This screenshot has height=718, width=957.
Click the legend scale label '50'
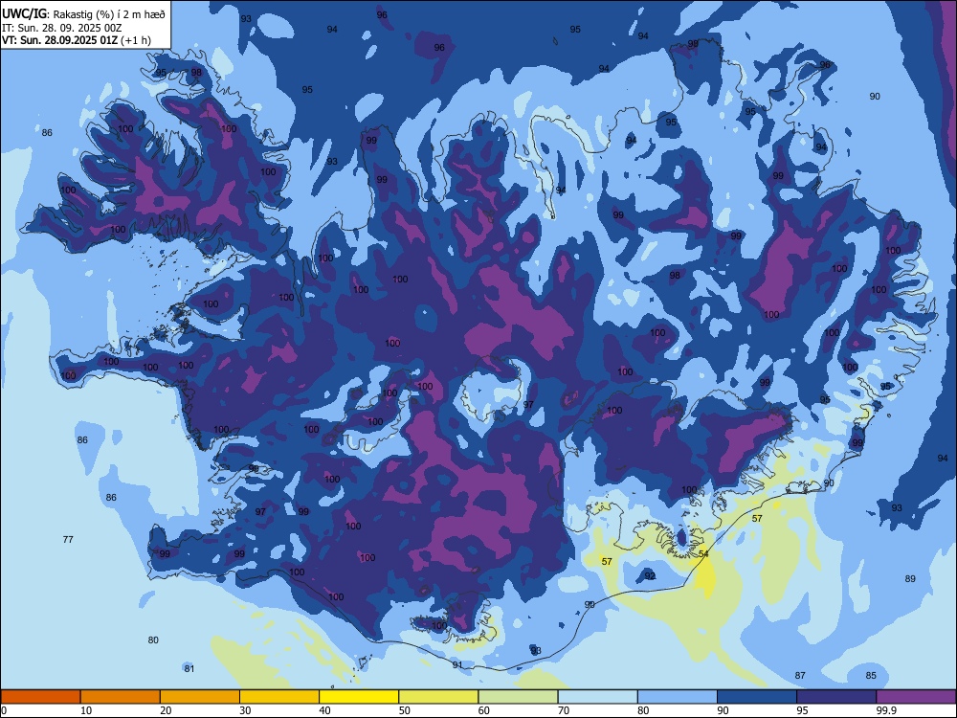pyautogui.click(x=404, y=710)
